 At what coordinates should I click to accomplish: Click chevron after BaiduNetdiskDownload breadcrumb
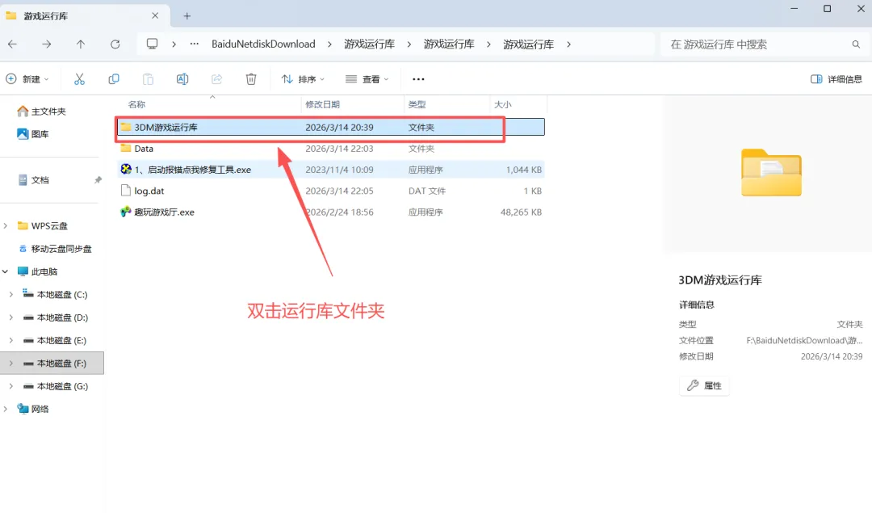point(329,44)
